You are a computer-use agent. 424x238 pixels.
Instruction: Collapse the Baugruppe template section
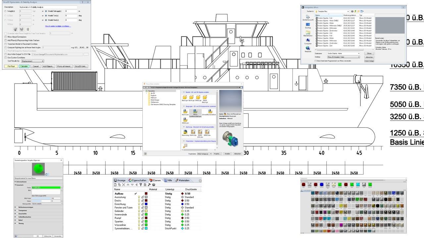click(184, 106)
